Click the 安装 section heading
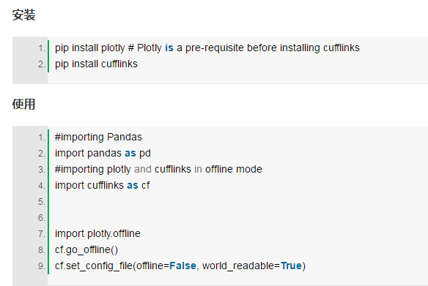 (23, 15)
